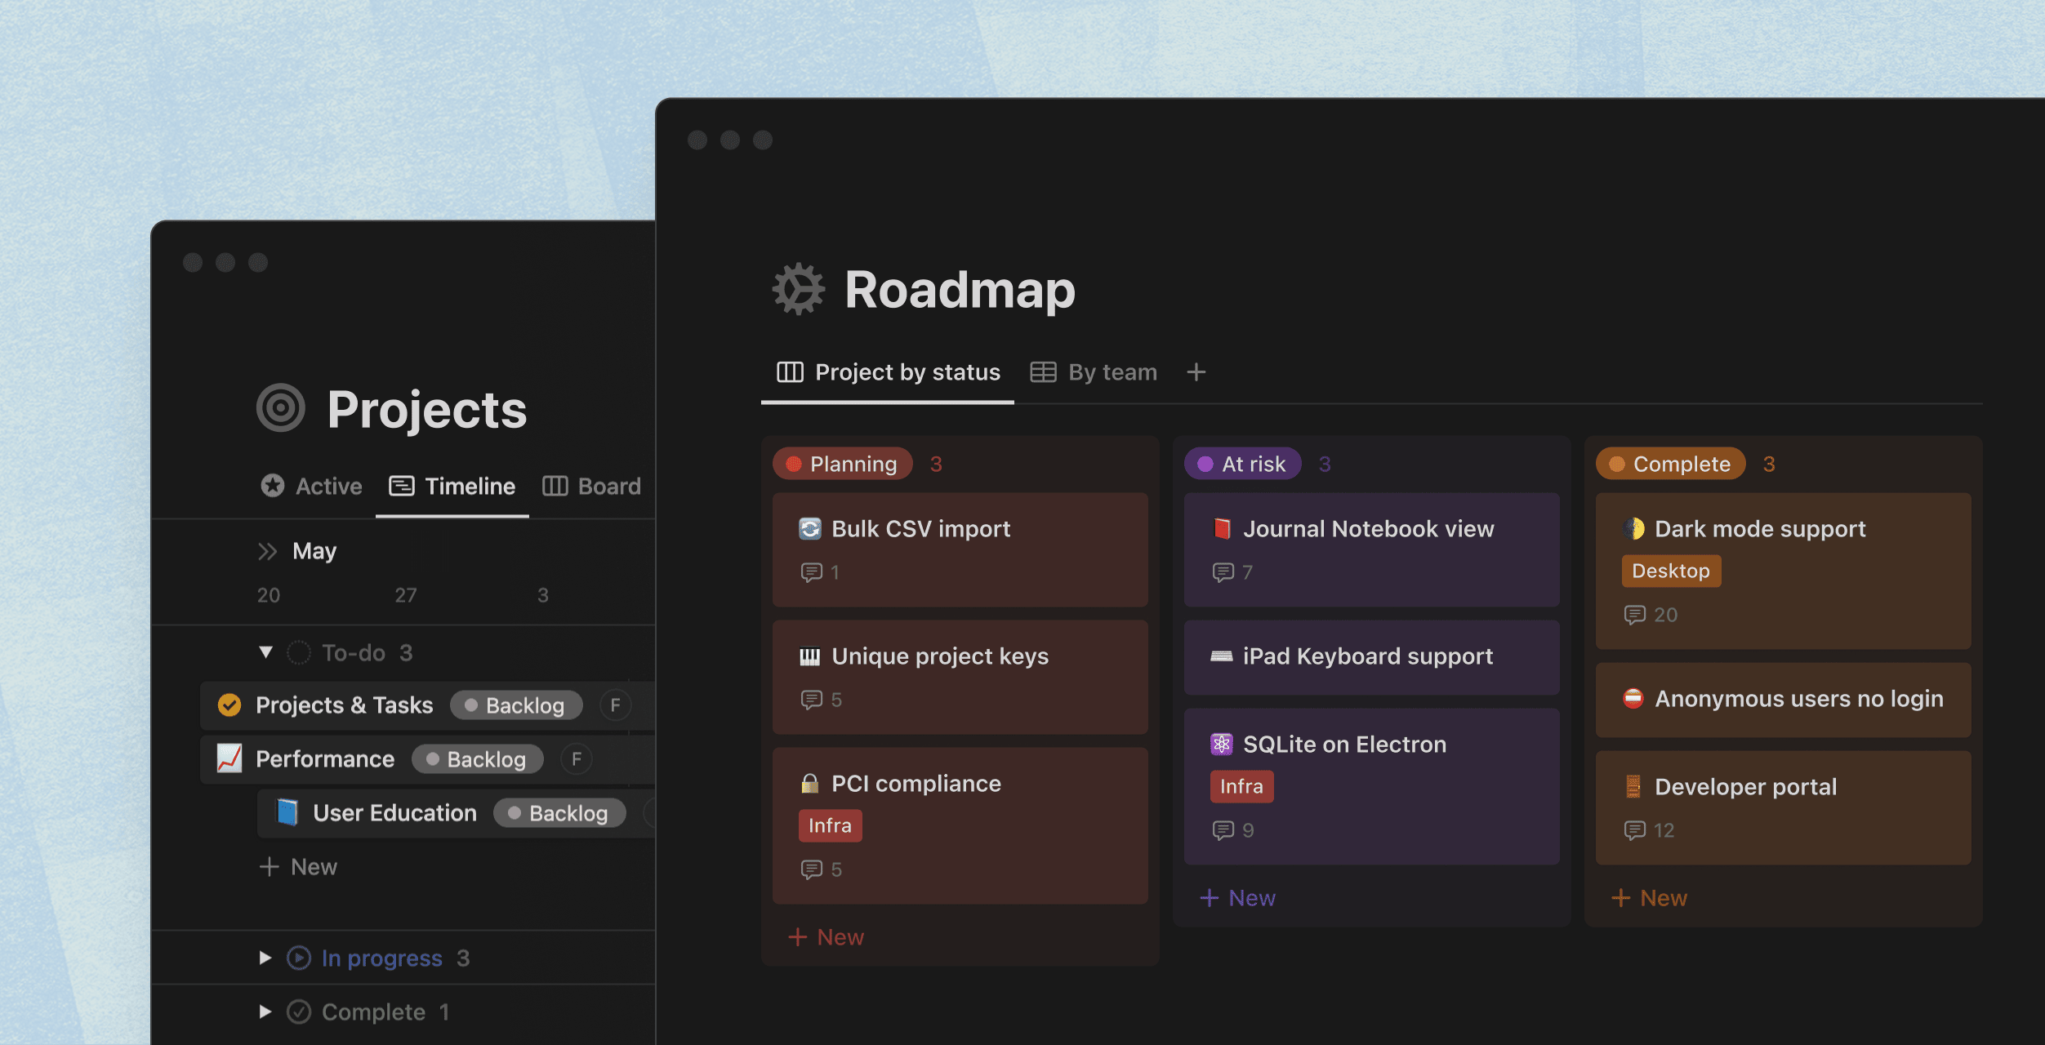The image size is (2045, 1045).
Task: Collapse the To-do group in Timeline
Action: [263, 651]
